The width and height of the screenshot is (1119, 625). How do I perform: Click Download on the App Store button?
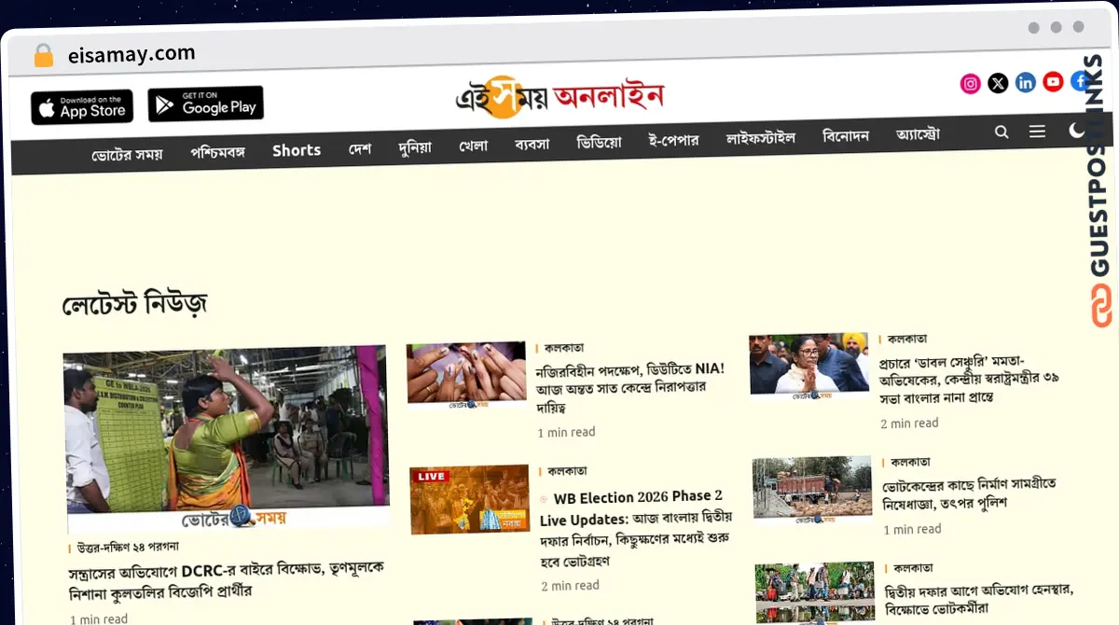click(x=82, y=106)
